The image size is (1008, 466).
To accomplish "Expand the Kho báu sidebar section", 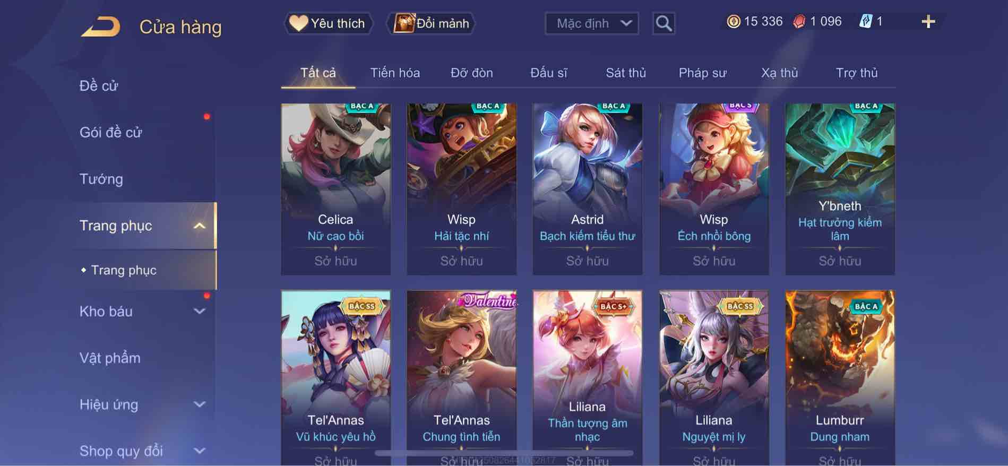I will tap(199, 312).
